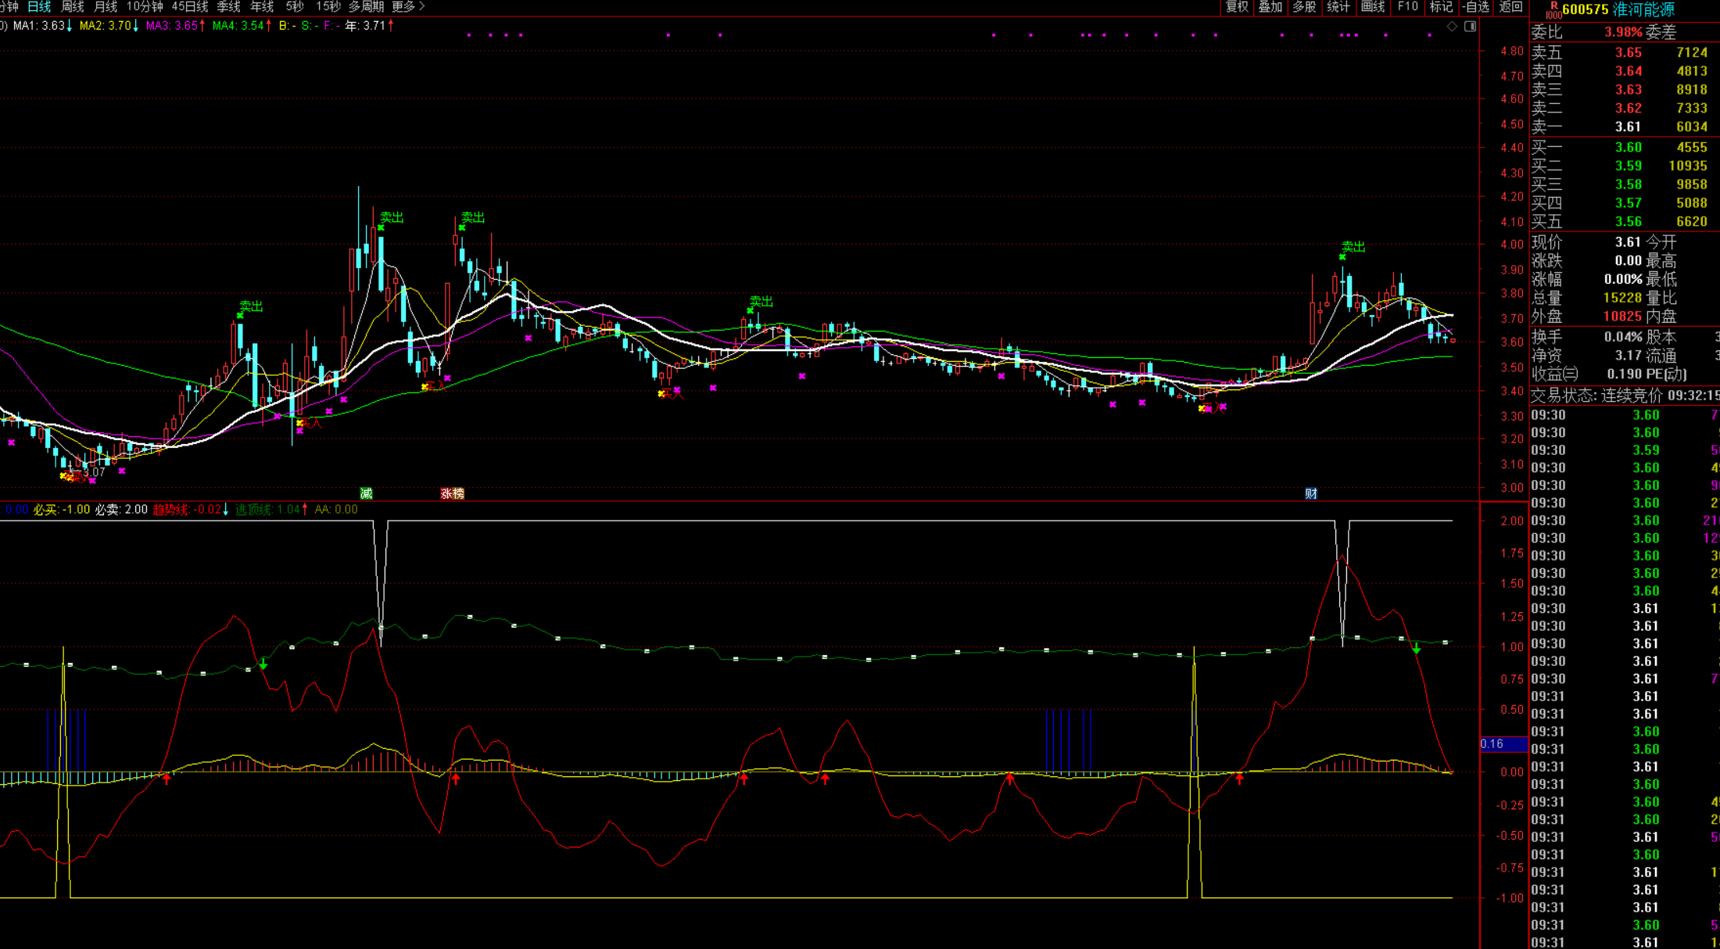Viewport: 1720px width, 949px height.
Task: Expand 更多 period options
Action: coord(408,7)
